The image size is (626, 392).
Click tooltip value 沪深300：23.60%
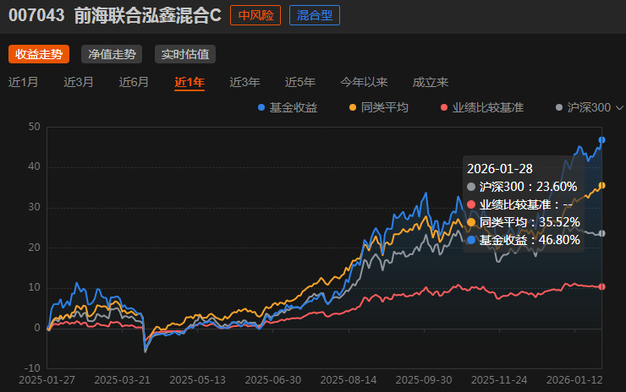point(522,187)
